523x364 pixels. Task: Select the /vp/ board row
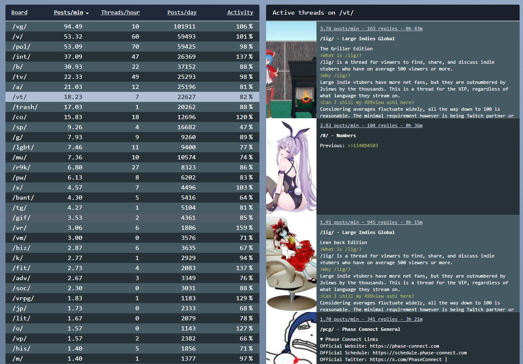(x=132, y=338)
